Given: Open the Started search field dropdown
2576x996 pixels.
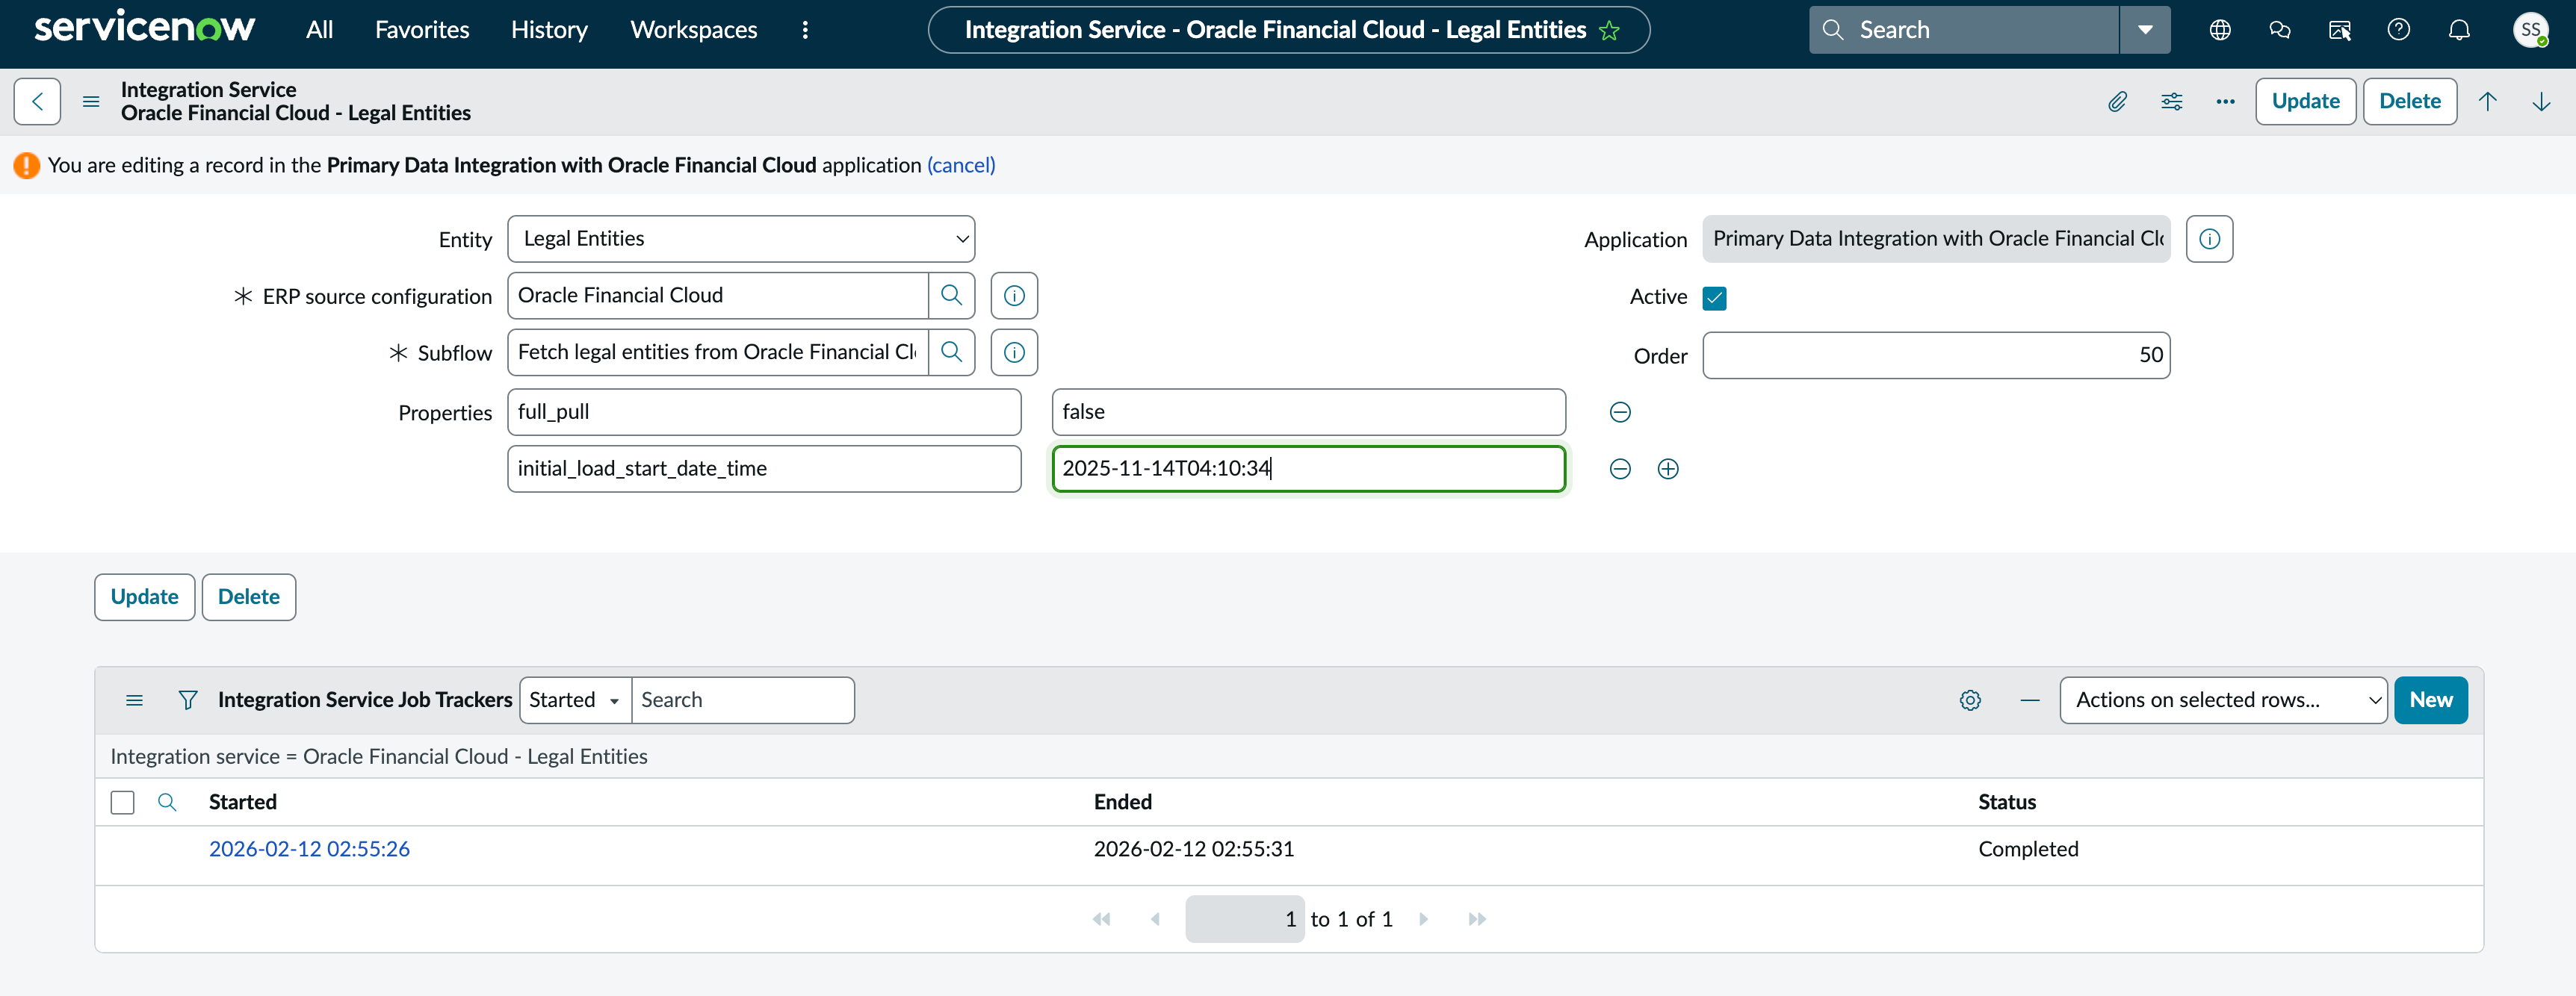Looking at the screenshot, I should (575, 700).
